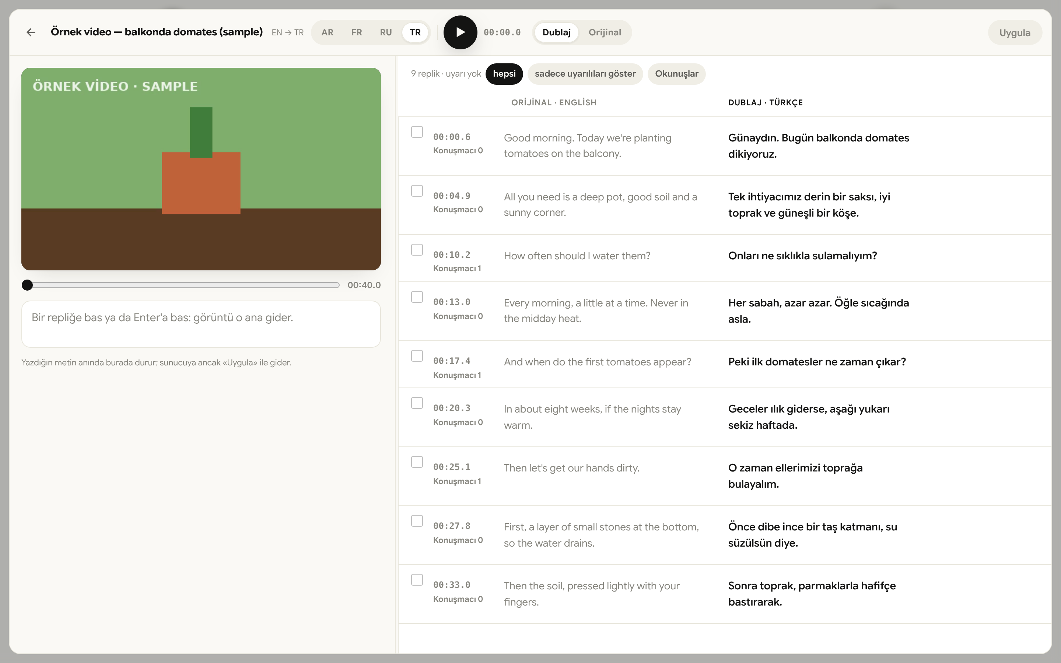Click English line "In about eight weeks"
The width and height of the screenshot is (1061, 663).
[x=592, y=417]
